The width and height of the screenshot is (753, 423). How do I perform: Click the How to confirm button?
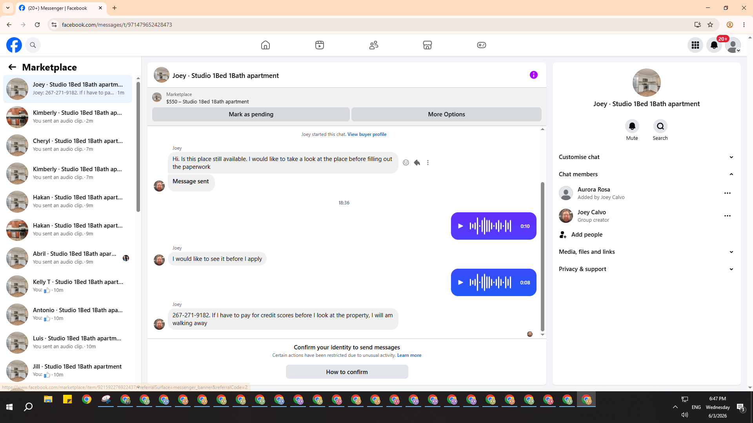347,372
